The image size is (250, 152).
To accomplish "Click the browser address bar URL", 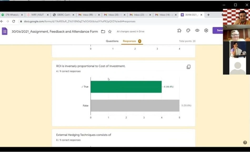I will click(79, 21).
